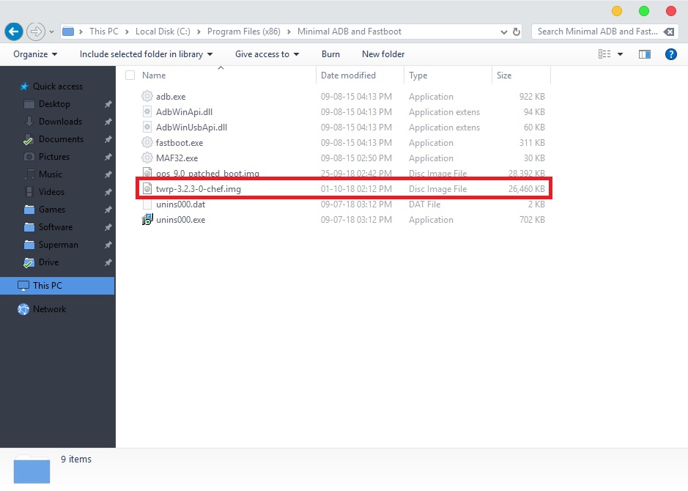Click the blue Back arrow button
The width and height of the screenshot is (688, 491).
(x=13, y=32)
